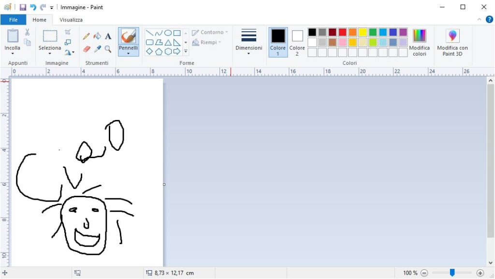495x279 pixels.
Task: Click the '100 %' zoom level text
Action: (x=410, y=273)
